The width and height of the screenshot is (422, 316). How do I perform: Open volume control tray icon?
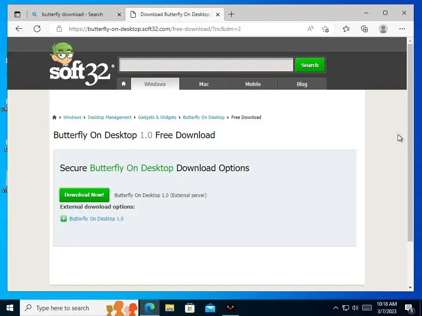pyautogui.click(x=355, y=308)
